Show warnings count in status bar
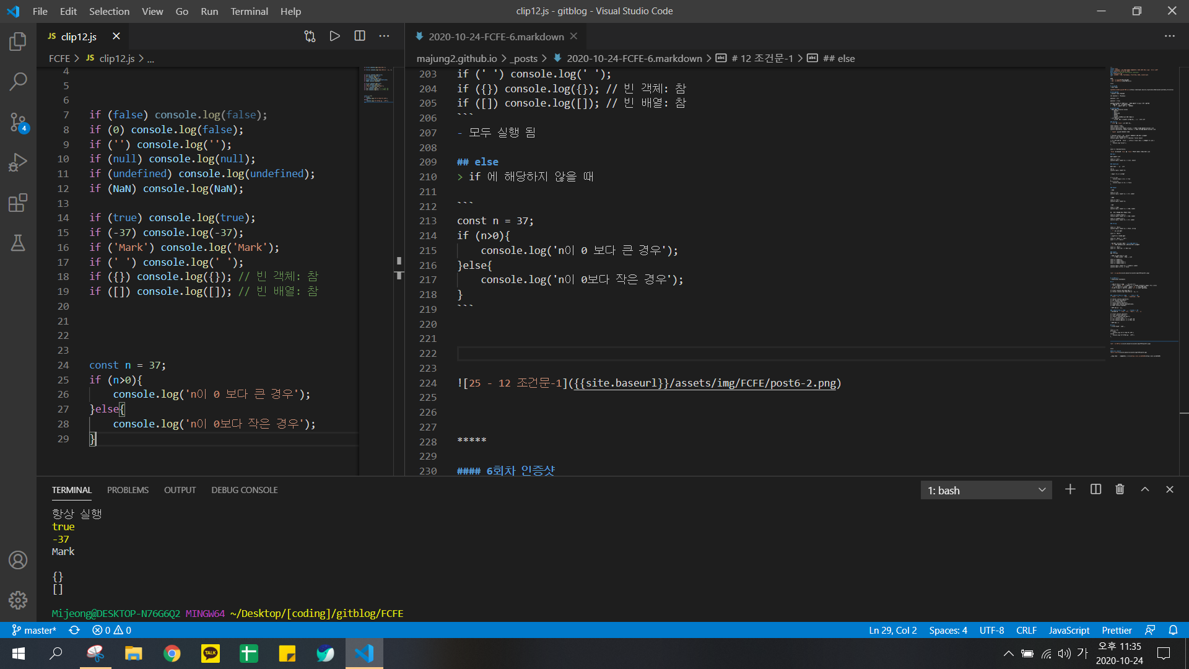The image size is (1189, 669). click(x=123, y=630)
